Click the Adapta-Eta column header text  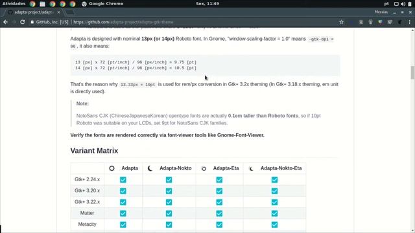(226, 168)
